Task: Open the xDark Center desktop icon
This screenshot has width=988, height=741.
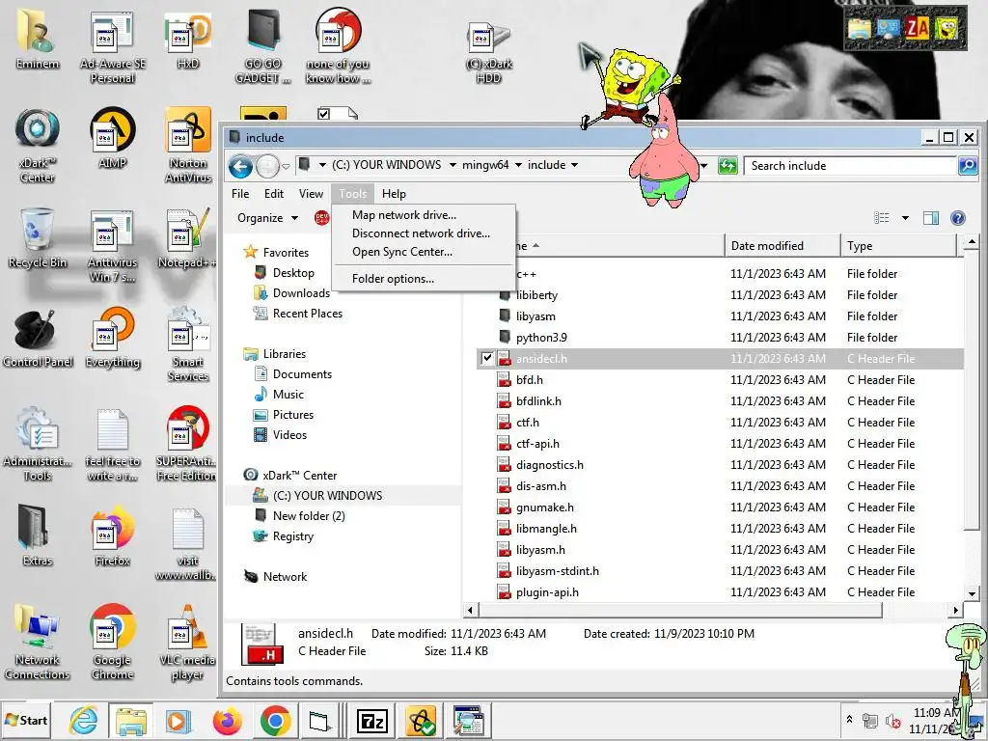Action: (x=38, y=147)
